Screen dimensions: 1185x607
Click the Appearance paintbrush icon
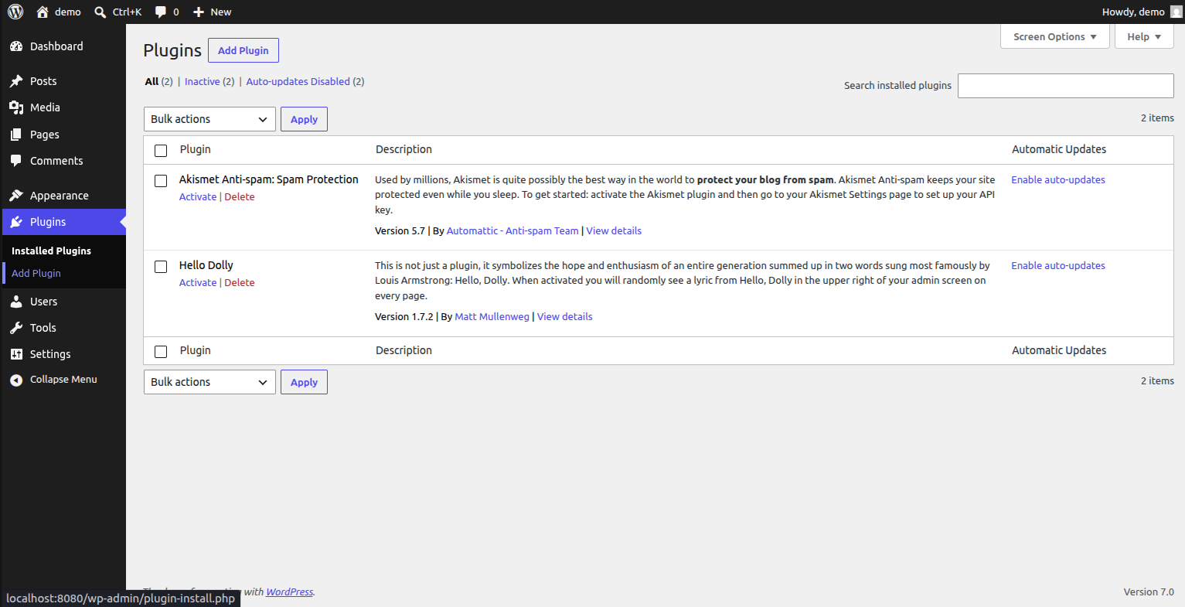(16, 196)
